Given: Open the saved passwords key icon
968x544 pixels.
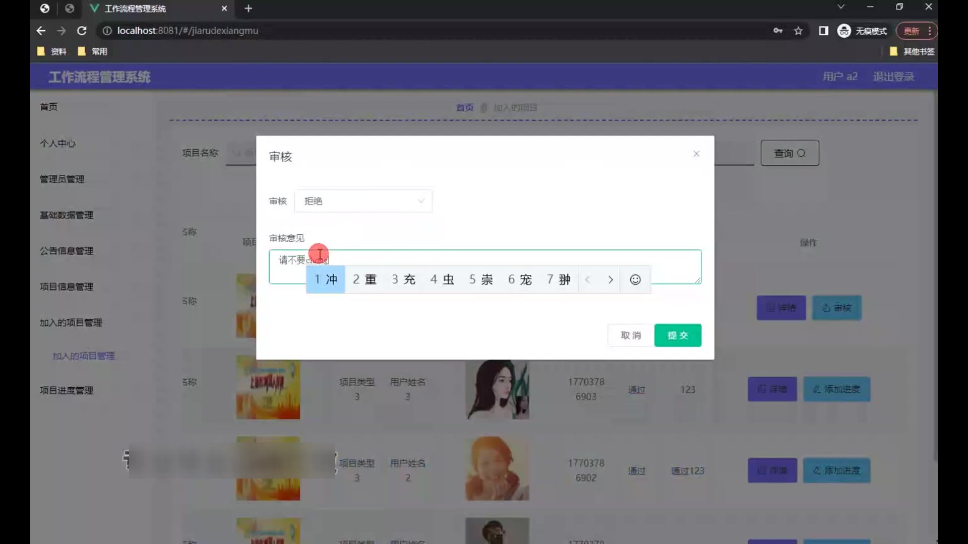Looking at the screenshot, I should point(778,31).
